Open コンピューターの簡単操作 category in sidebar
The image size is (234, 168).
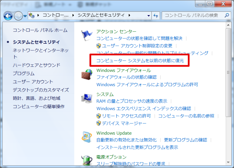click(x=39, y=107)
